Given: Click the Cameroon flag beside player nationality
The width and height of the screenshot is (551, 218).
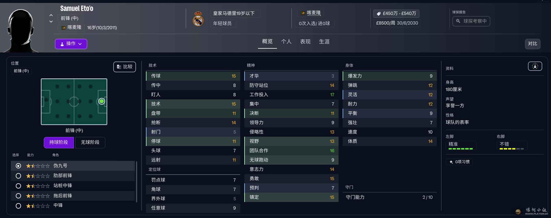Looking at the screenshot, I should (x=63, y=28).
